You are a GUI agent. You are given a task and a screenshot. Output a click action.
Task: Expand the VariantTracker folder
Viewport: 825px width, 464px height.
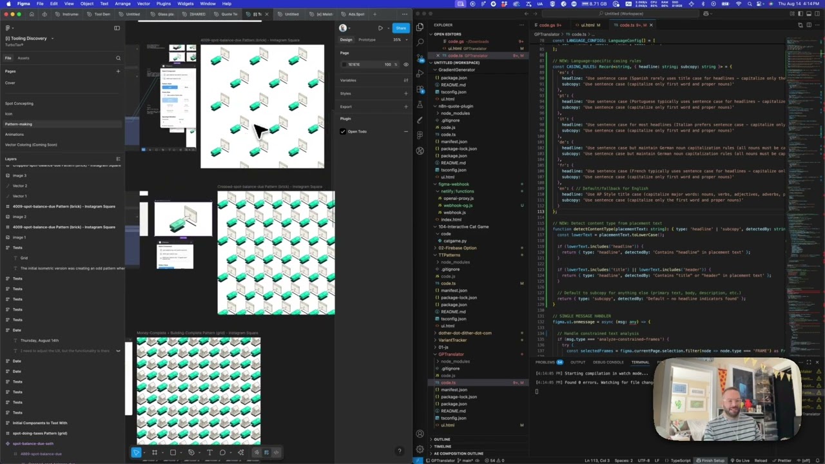[x=452, y=340]
